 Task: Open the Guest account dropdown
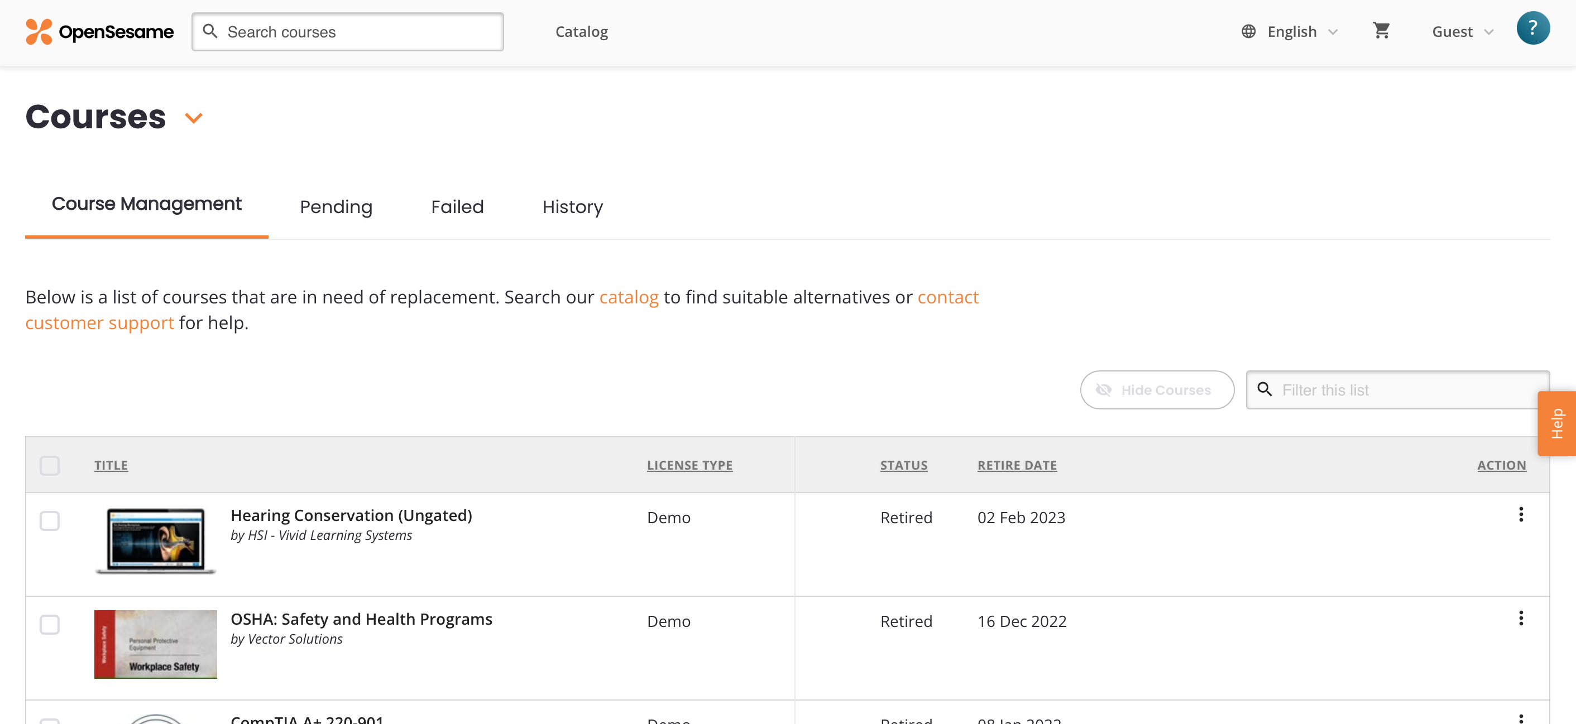coord(1463,32)
